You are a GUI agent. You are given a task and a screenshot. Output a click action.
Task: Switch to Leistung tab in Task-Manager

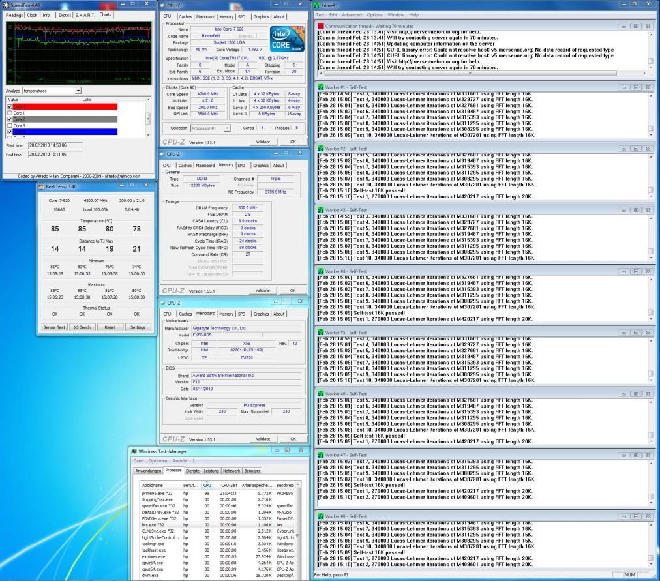pyautogui.click(x=211, y=471)
